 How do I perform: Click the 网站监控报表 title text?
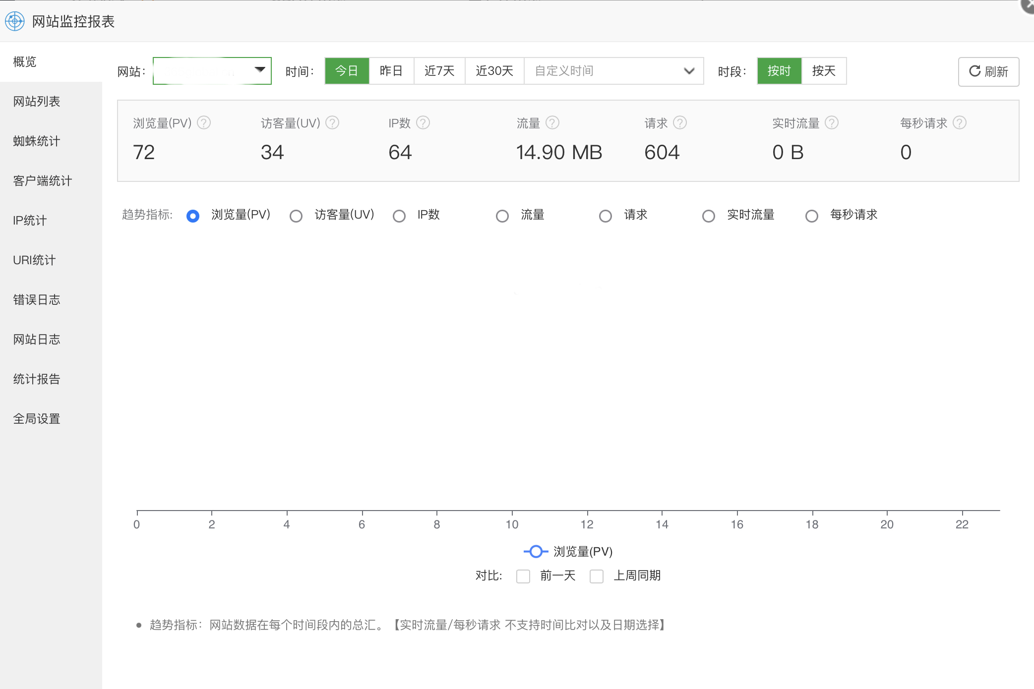[x=73, y=21]
